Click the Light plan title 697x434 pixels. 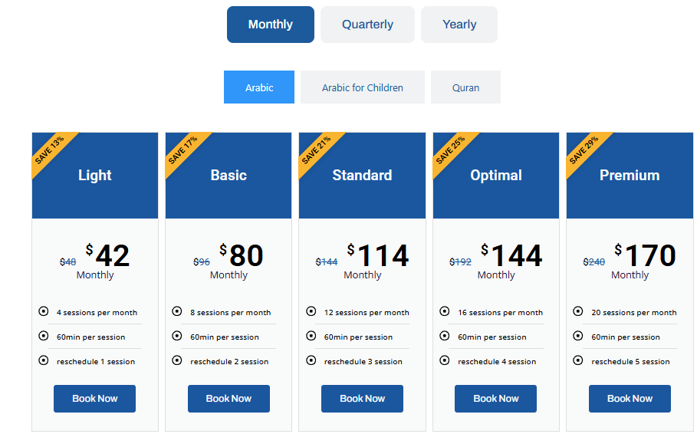94,175
